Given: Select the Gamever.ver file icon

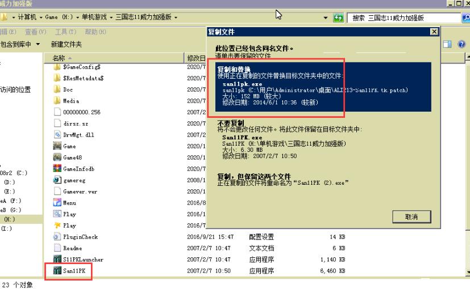Looking at the screenshot, I should point(57,192).
